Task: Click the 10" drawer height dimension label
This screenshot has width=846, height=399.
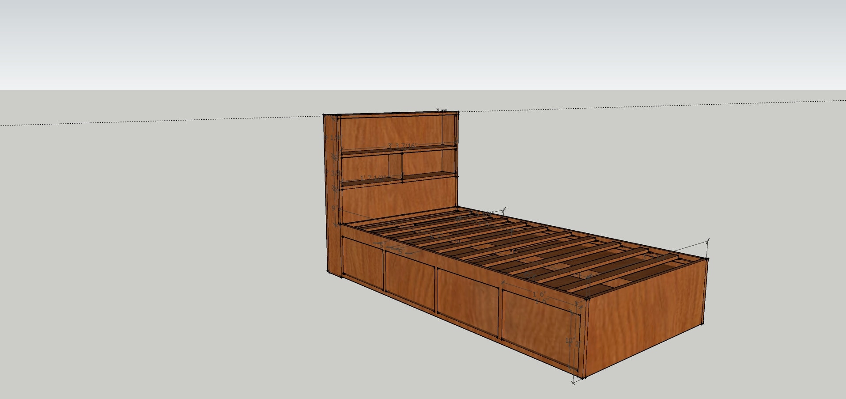Action: click(570, 341)
